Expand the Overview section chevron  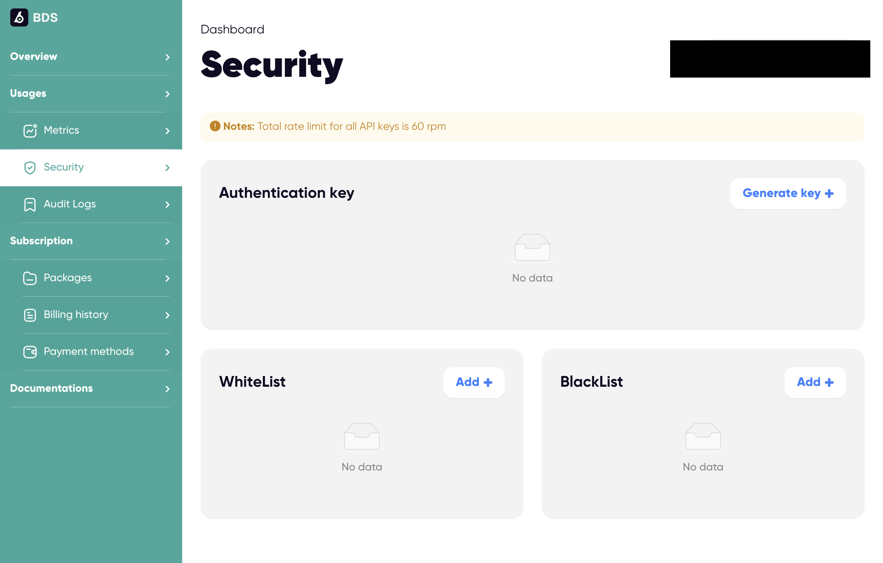pos(168,57)
